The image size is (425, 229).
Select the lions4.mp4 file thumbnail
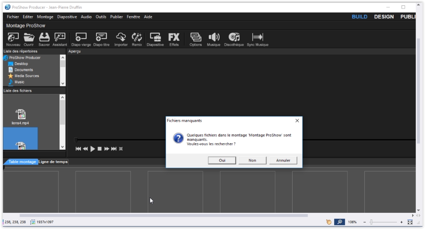point(20,117)
